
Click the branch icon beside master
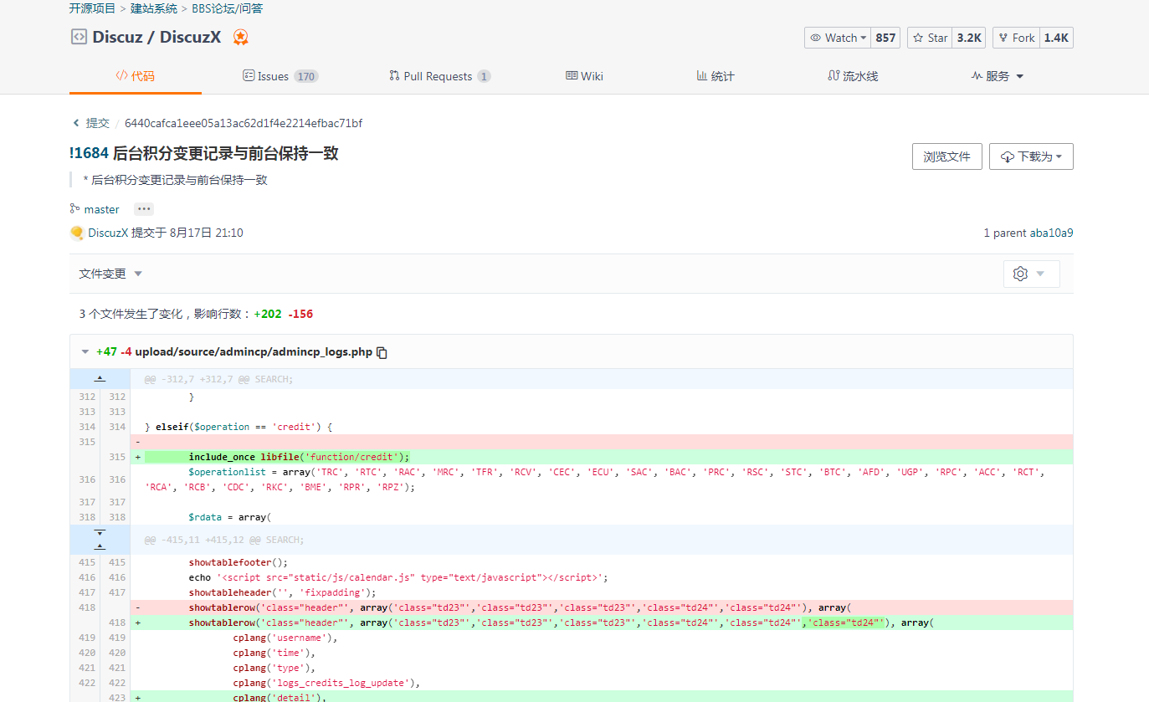(75, 209)
